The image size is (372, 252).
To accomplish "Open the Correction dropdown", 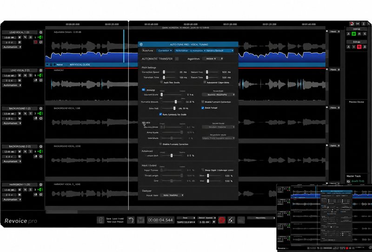I will tap(165, 51).
